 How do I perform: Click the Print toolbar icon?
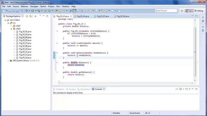(x=17, y=11)
